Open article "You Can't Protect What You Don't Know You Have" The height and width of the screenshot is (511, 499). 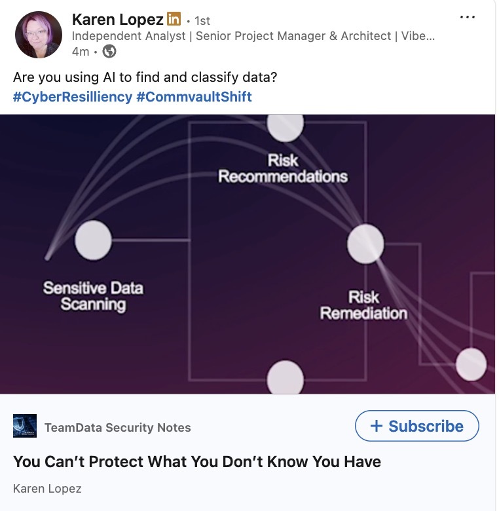point(197,461)
